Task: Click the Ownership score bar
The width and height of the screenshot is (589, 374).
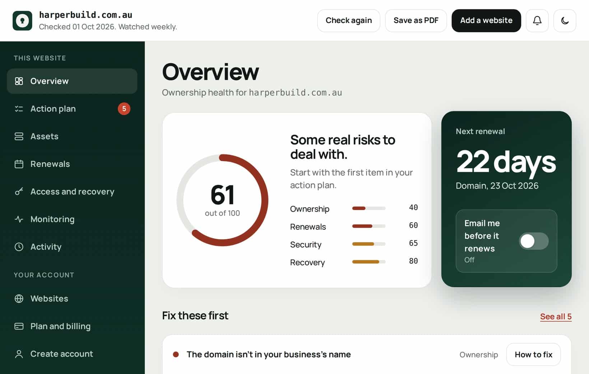Action: pyautogui.click(x=368, y=208)
